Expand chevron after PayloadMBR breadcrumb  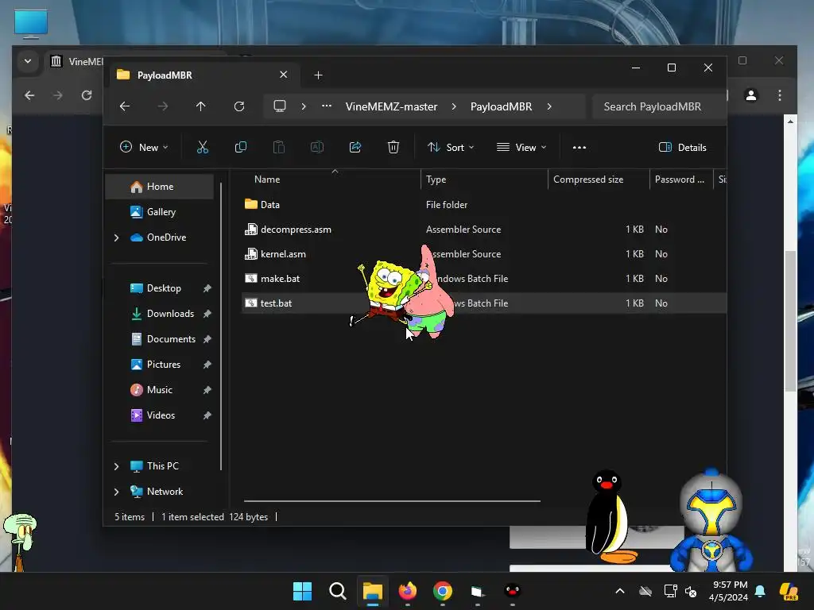[549, 106]
